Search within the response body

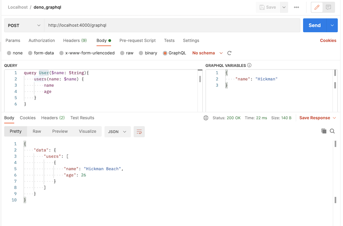(332, 131)
